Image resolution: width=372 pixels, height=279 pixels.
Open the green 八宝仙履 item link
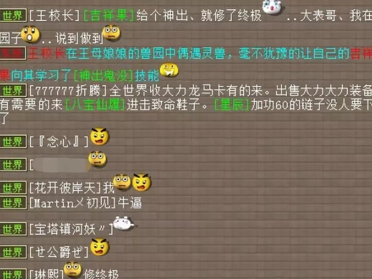click(95, 105)
